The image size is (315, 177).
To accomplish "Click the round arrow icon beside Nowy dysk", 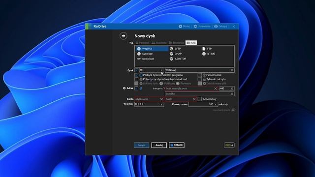I will pos(124,36).
